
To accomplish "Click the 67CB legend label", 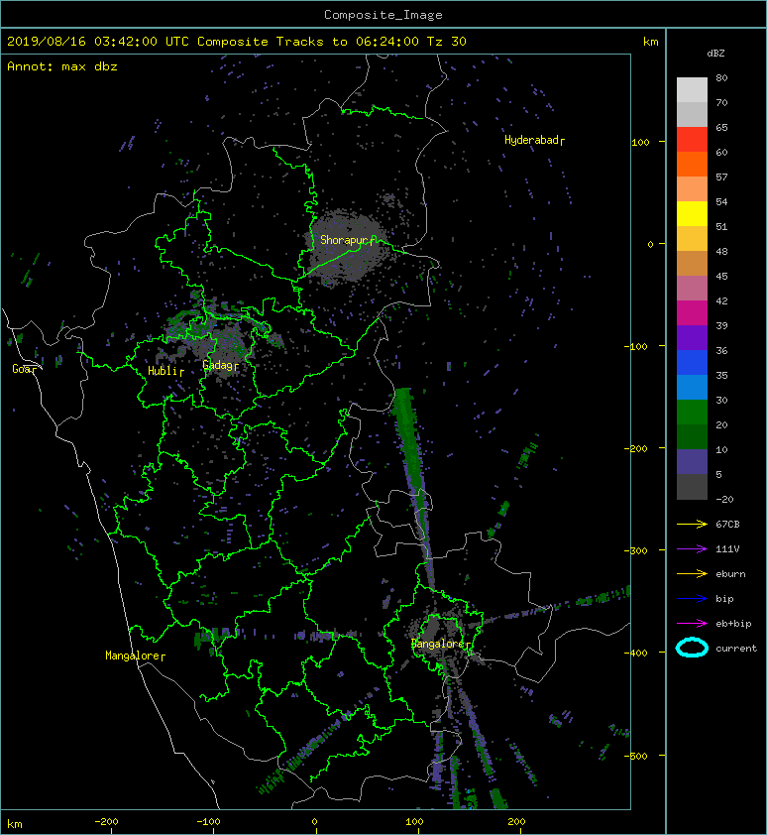I will click(x=727, y=524).
